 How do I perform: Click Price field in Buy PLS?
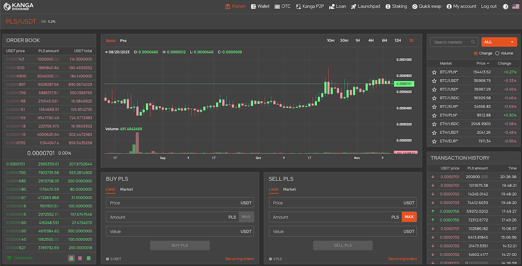(180, 203)
